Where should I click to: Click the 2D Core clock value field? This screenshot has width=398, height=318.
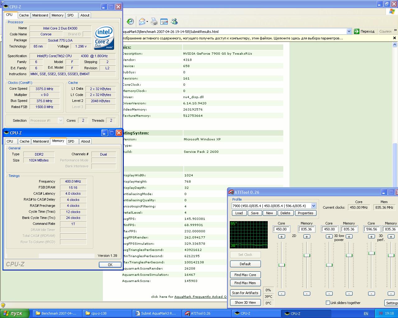click(281, 229)
